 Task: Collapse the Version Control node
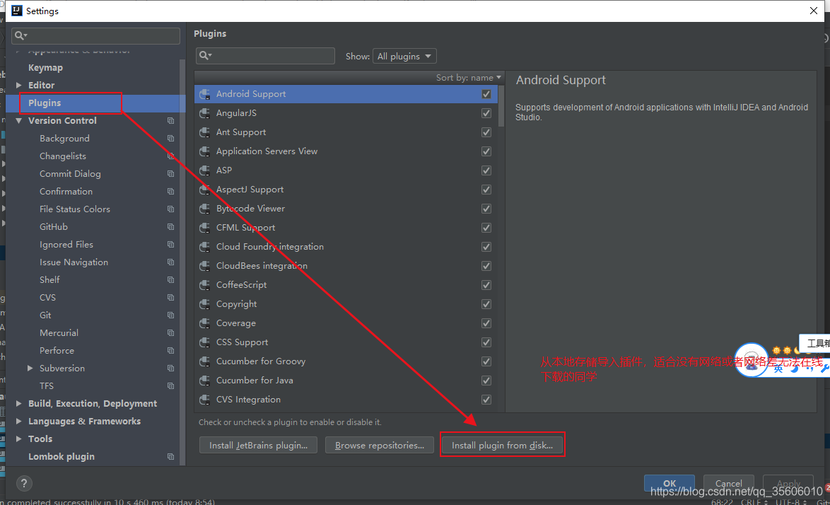[x=19, y=121]
